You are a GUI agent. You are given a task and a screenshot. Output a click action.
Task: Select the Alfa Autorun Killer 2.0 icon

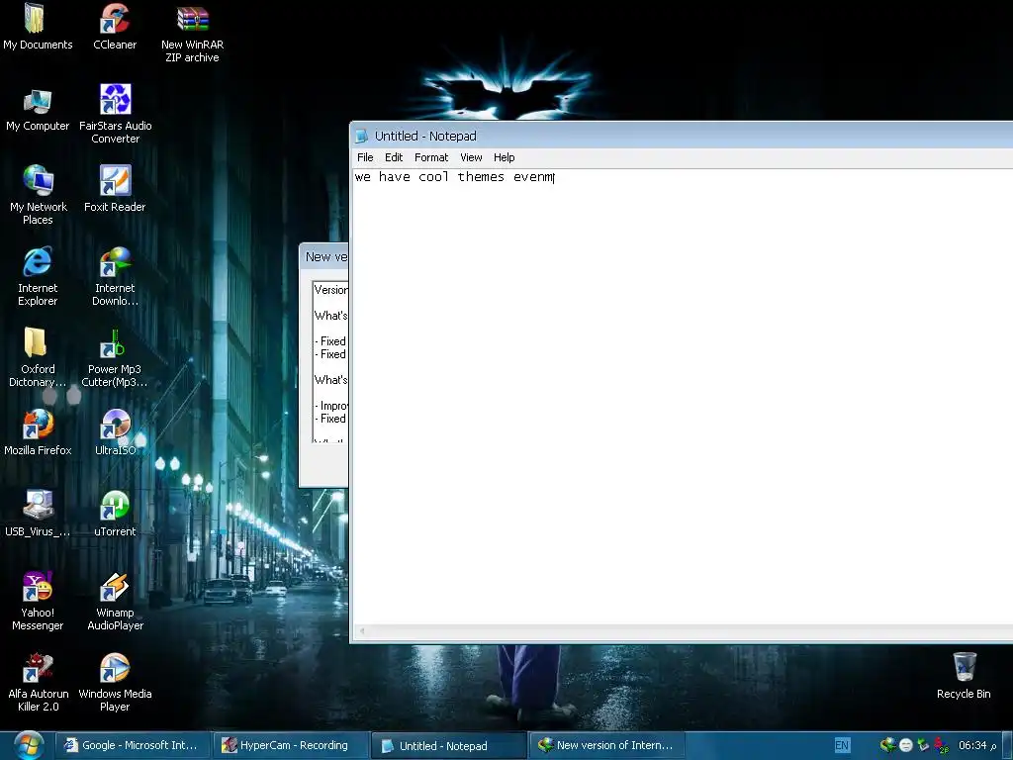point(38,681)
